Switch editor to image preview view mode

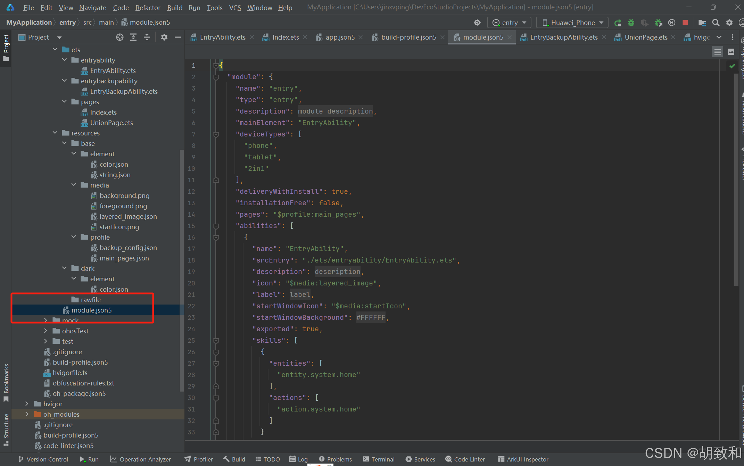731,52
